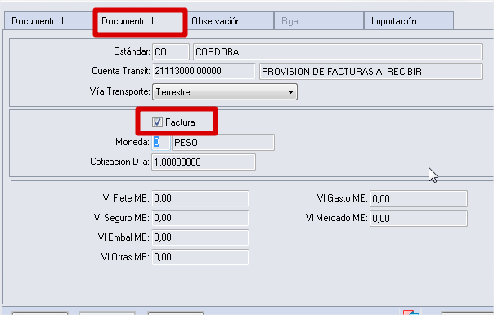Uncheck the Factura checkbox
The height and width of the screenshot is (315, 494).
(157, 122)
